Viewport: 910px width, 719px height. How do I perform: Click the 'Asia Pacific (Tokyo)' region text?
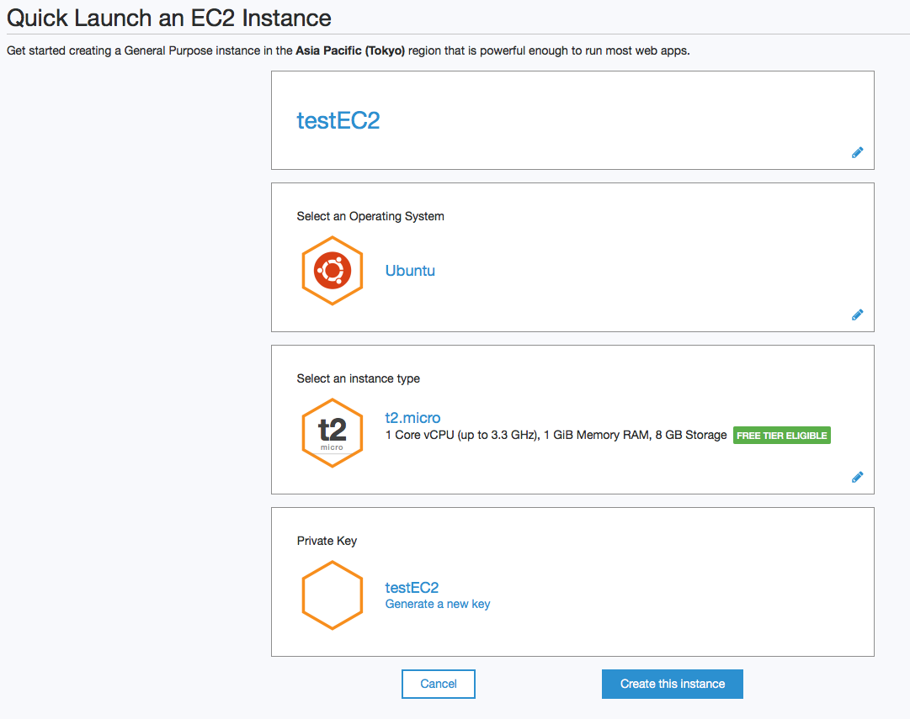350,50
